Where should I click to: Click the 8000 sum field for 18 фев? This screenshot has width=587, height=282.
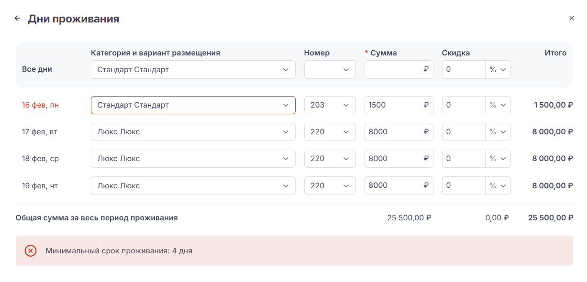pyautogui.click(x=394, y=159)
